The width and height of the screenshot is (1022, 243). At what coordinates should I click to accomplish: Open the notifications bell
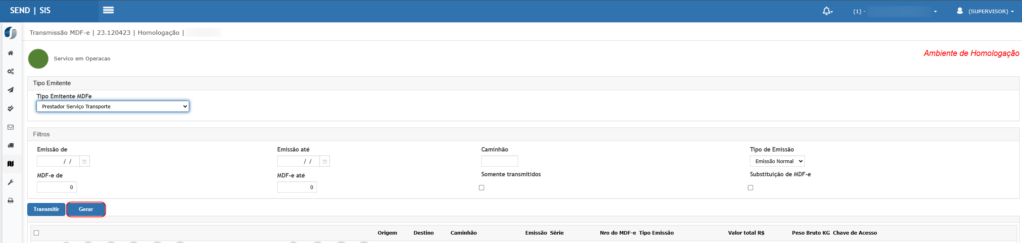[x=827, y=11]
